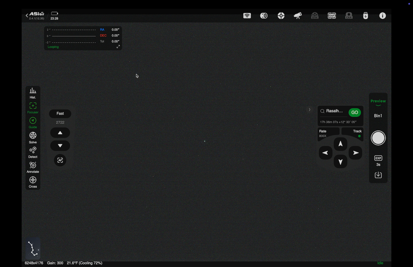Open the Preview mode selector
Image resolution: width=413 pixels, height=267 pixels.
click(x=378, y=102)
